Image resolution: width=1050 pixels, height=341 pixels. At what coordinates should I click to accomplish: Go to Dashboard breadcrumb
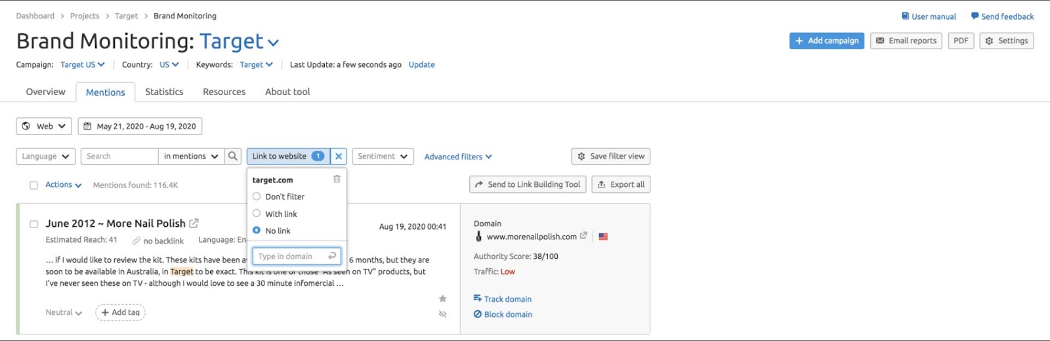pos(35,16)
